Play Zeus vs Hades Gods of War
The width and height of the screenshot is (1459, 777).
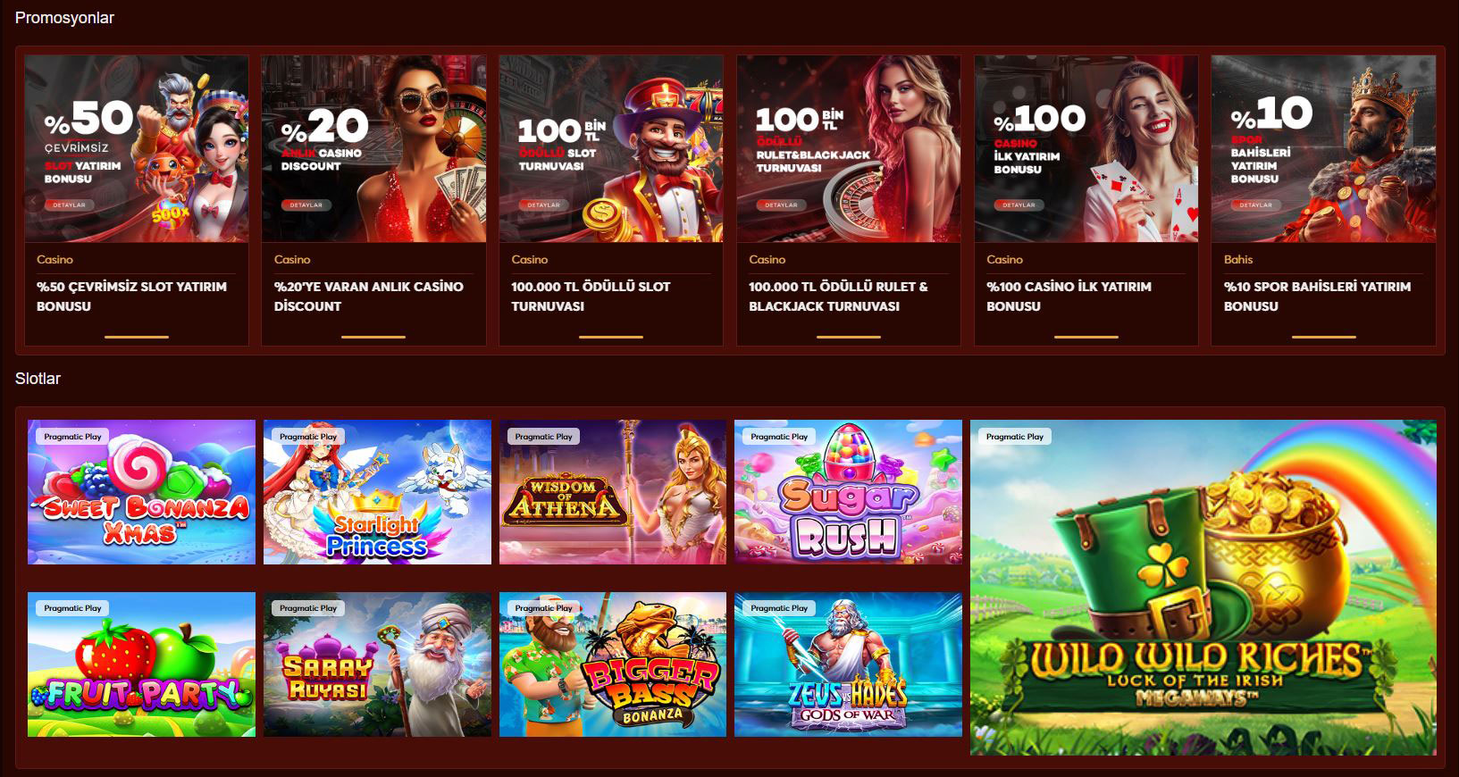(848, 664)
